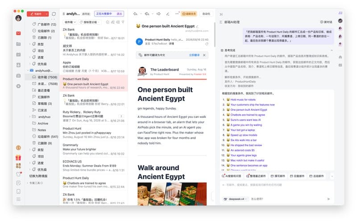Click the circle-check mark-read icon above list
This screenshot has height=222, width=357.
(108, 22)
